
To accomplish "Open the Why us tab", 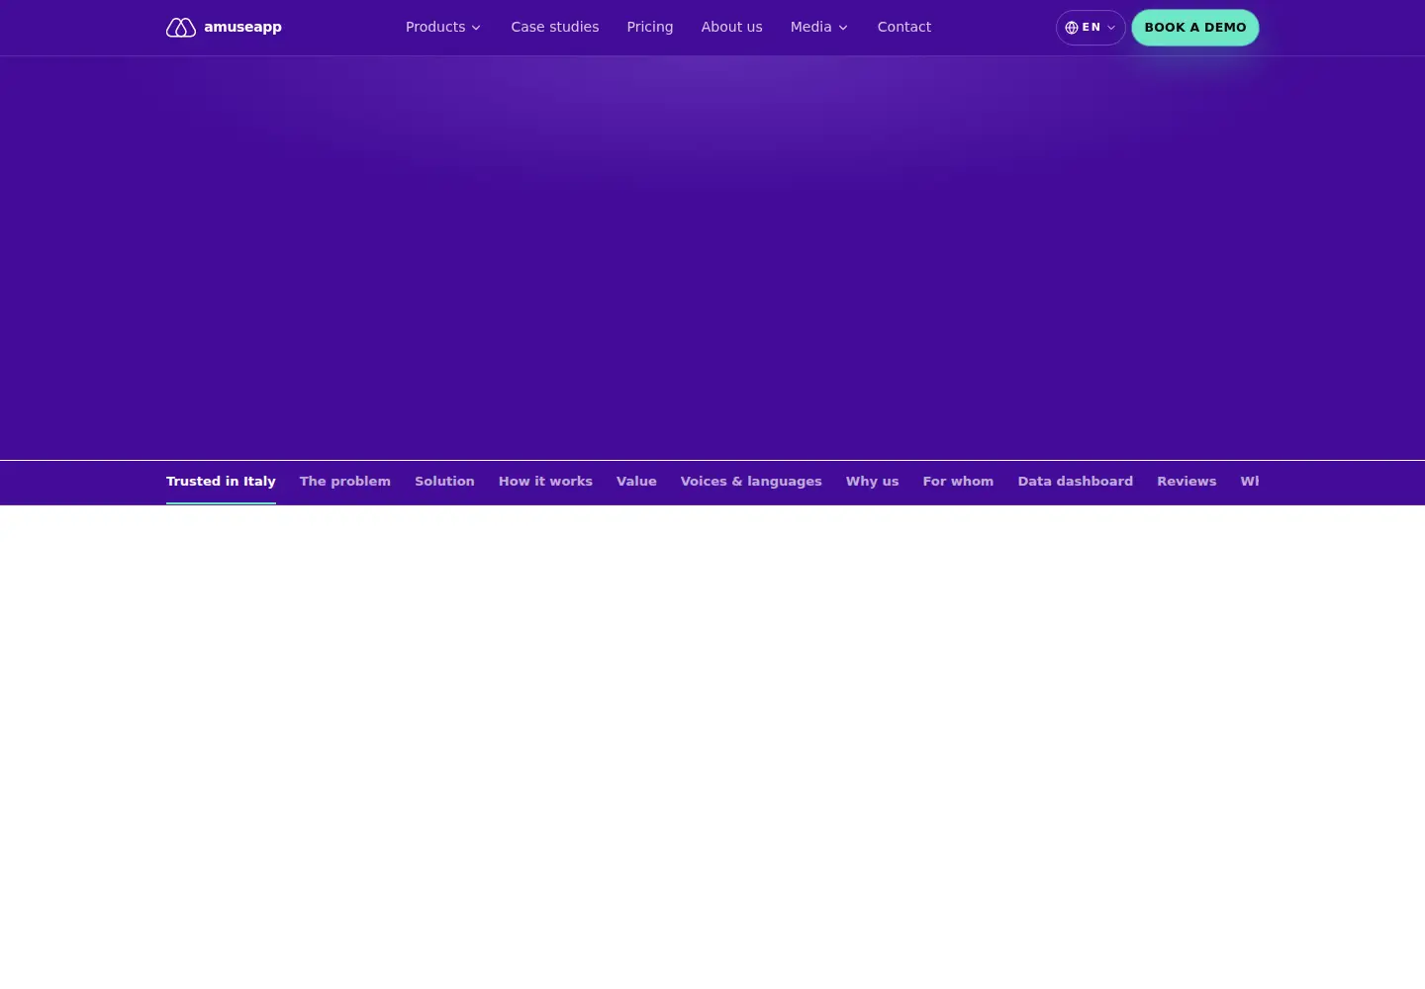I will (872, 482).
